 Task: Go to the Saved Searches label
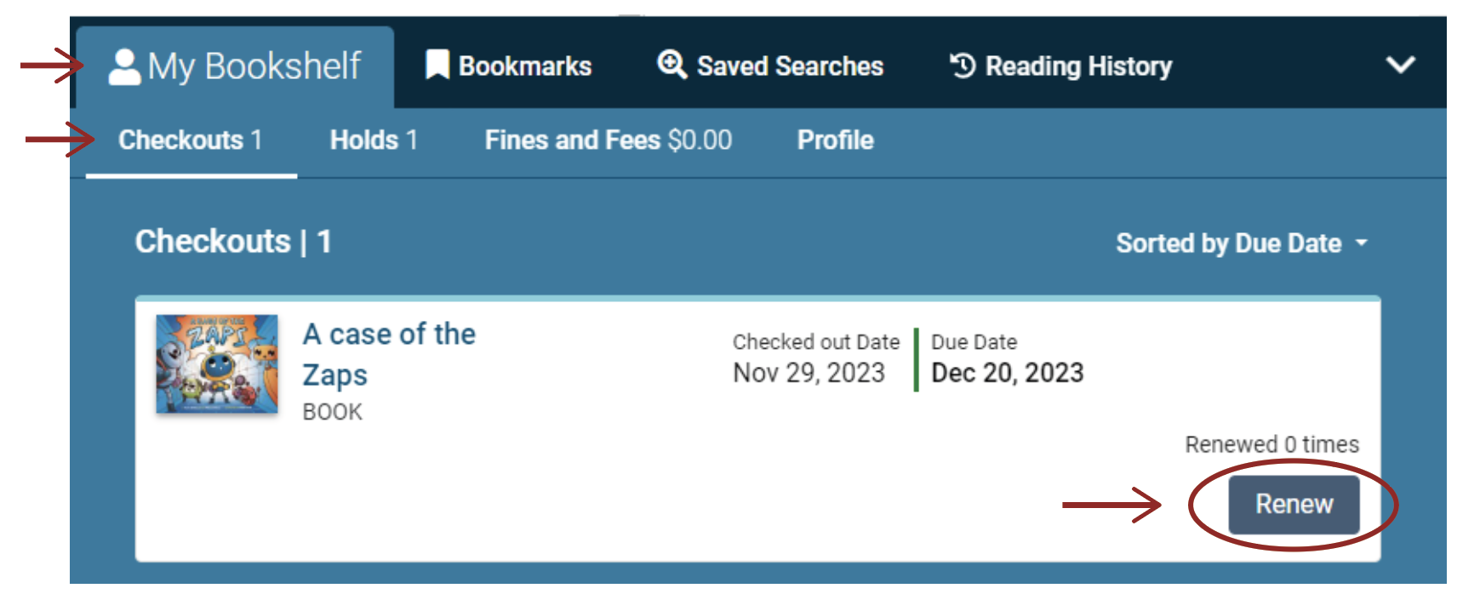[x=790, y=66]
